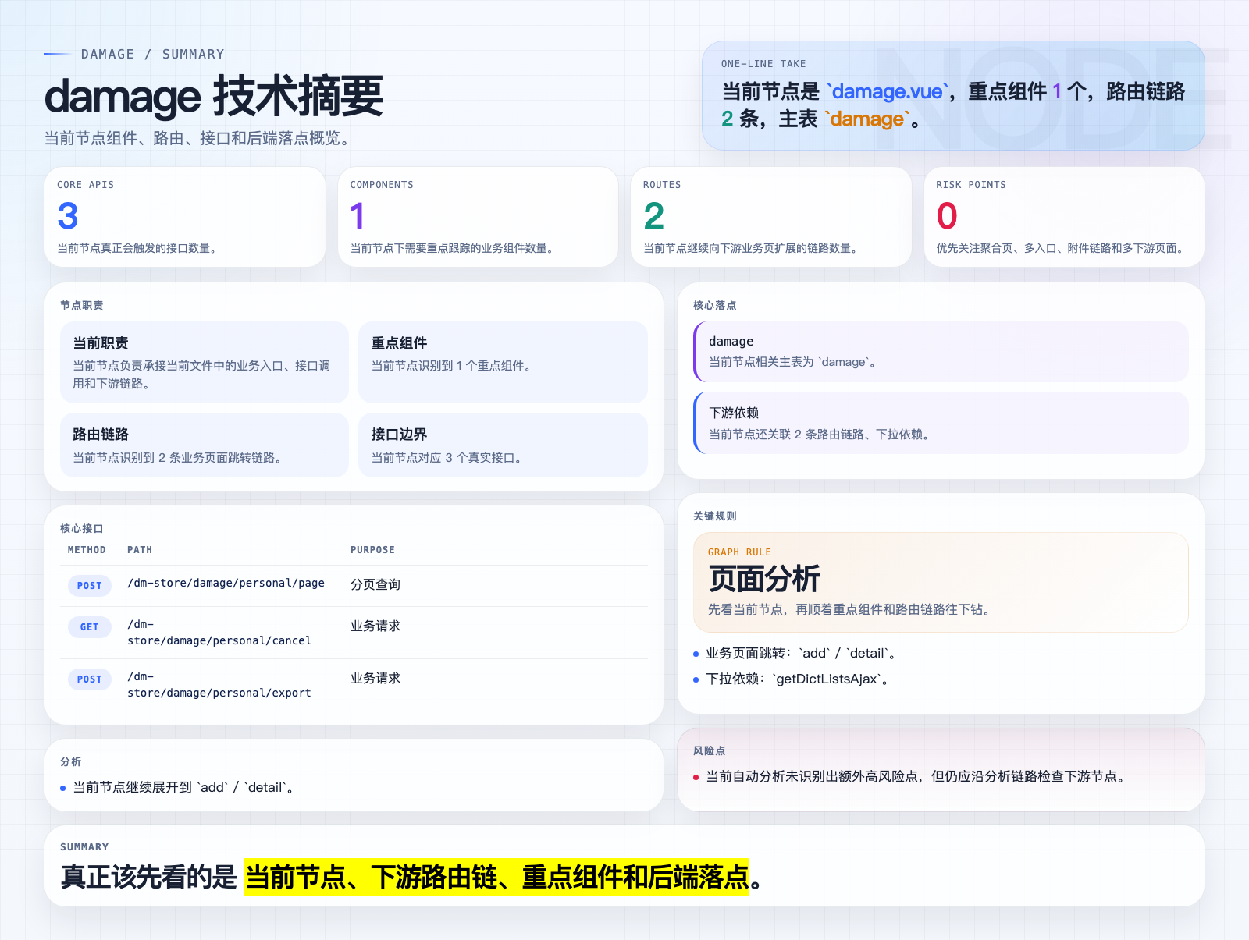Viewport: 1249px width, 940px height.
Task: Click the subtitle "当前节点组件、路由、接口和后端落点概览。"
Action: tap(200, 138)
